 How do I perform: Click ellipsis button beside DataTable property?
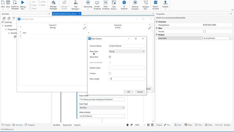click(231, 38)
